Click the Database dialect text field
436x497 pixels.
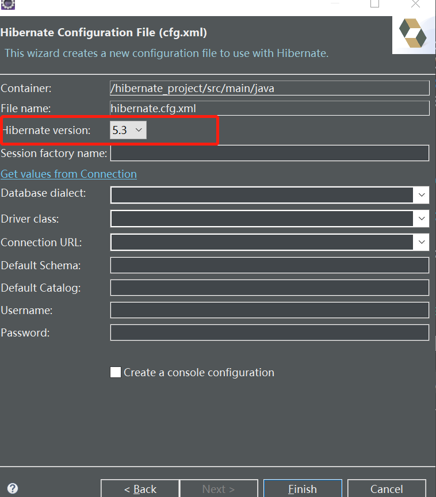(262, 195)
